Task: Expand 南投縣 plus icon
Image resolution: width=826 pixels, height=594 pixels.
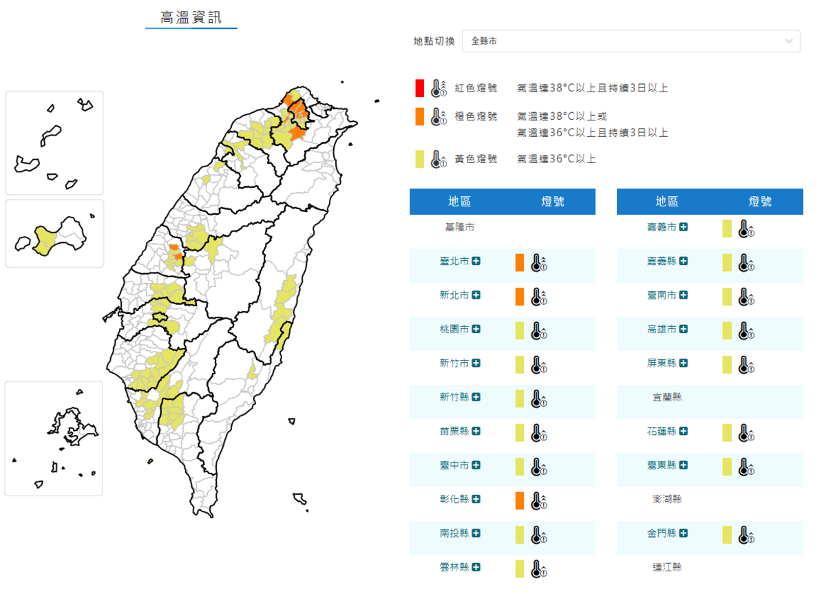Action: coord(476,533)
